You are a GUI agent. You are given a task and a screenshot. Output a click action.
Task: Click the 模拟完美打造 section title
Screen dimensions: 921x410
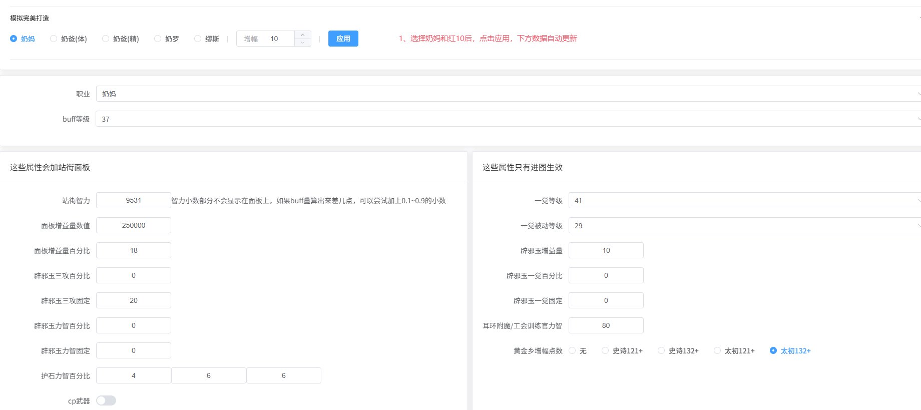pyautogui.click(x=30, y=18)
